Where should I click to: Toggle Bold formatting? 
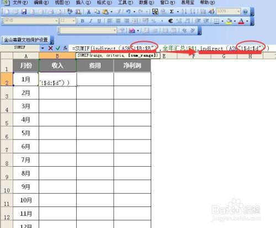pyautogui.click(x=82, y=21)
